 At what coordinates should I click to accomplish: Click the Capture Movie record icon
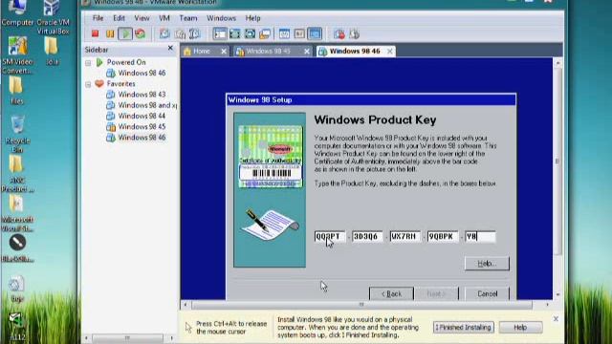coord(339,33)
